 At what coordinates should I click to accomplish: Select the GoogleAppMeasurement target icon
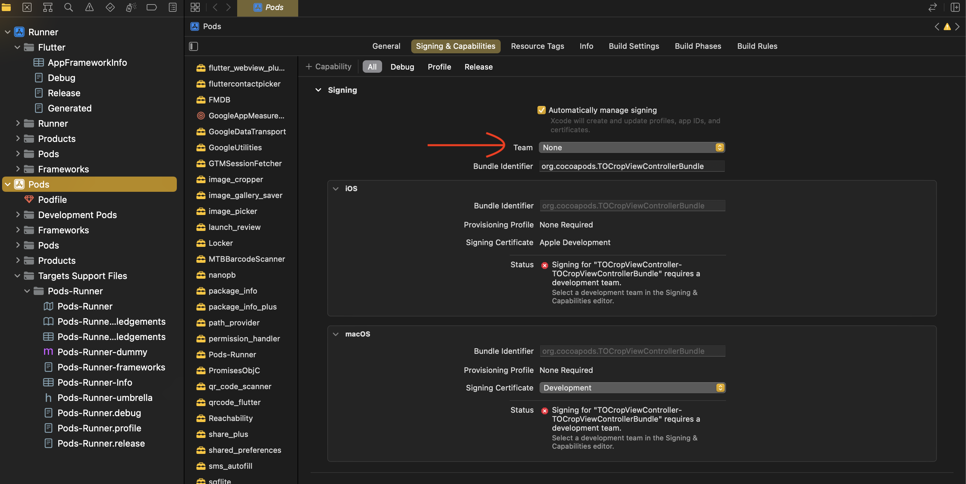(201, 116)
